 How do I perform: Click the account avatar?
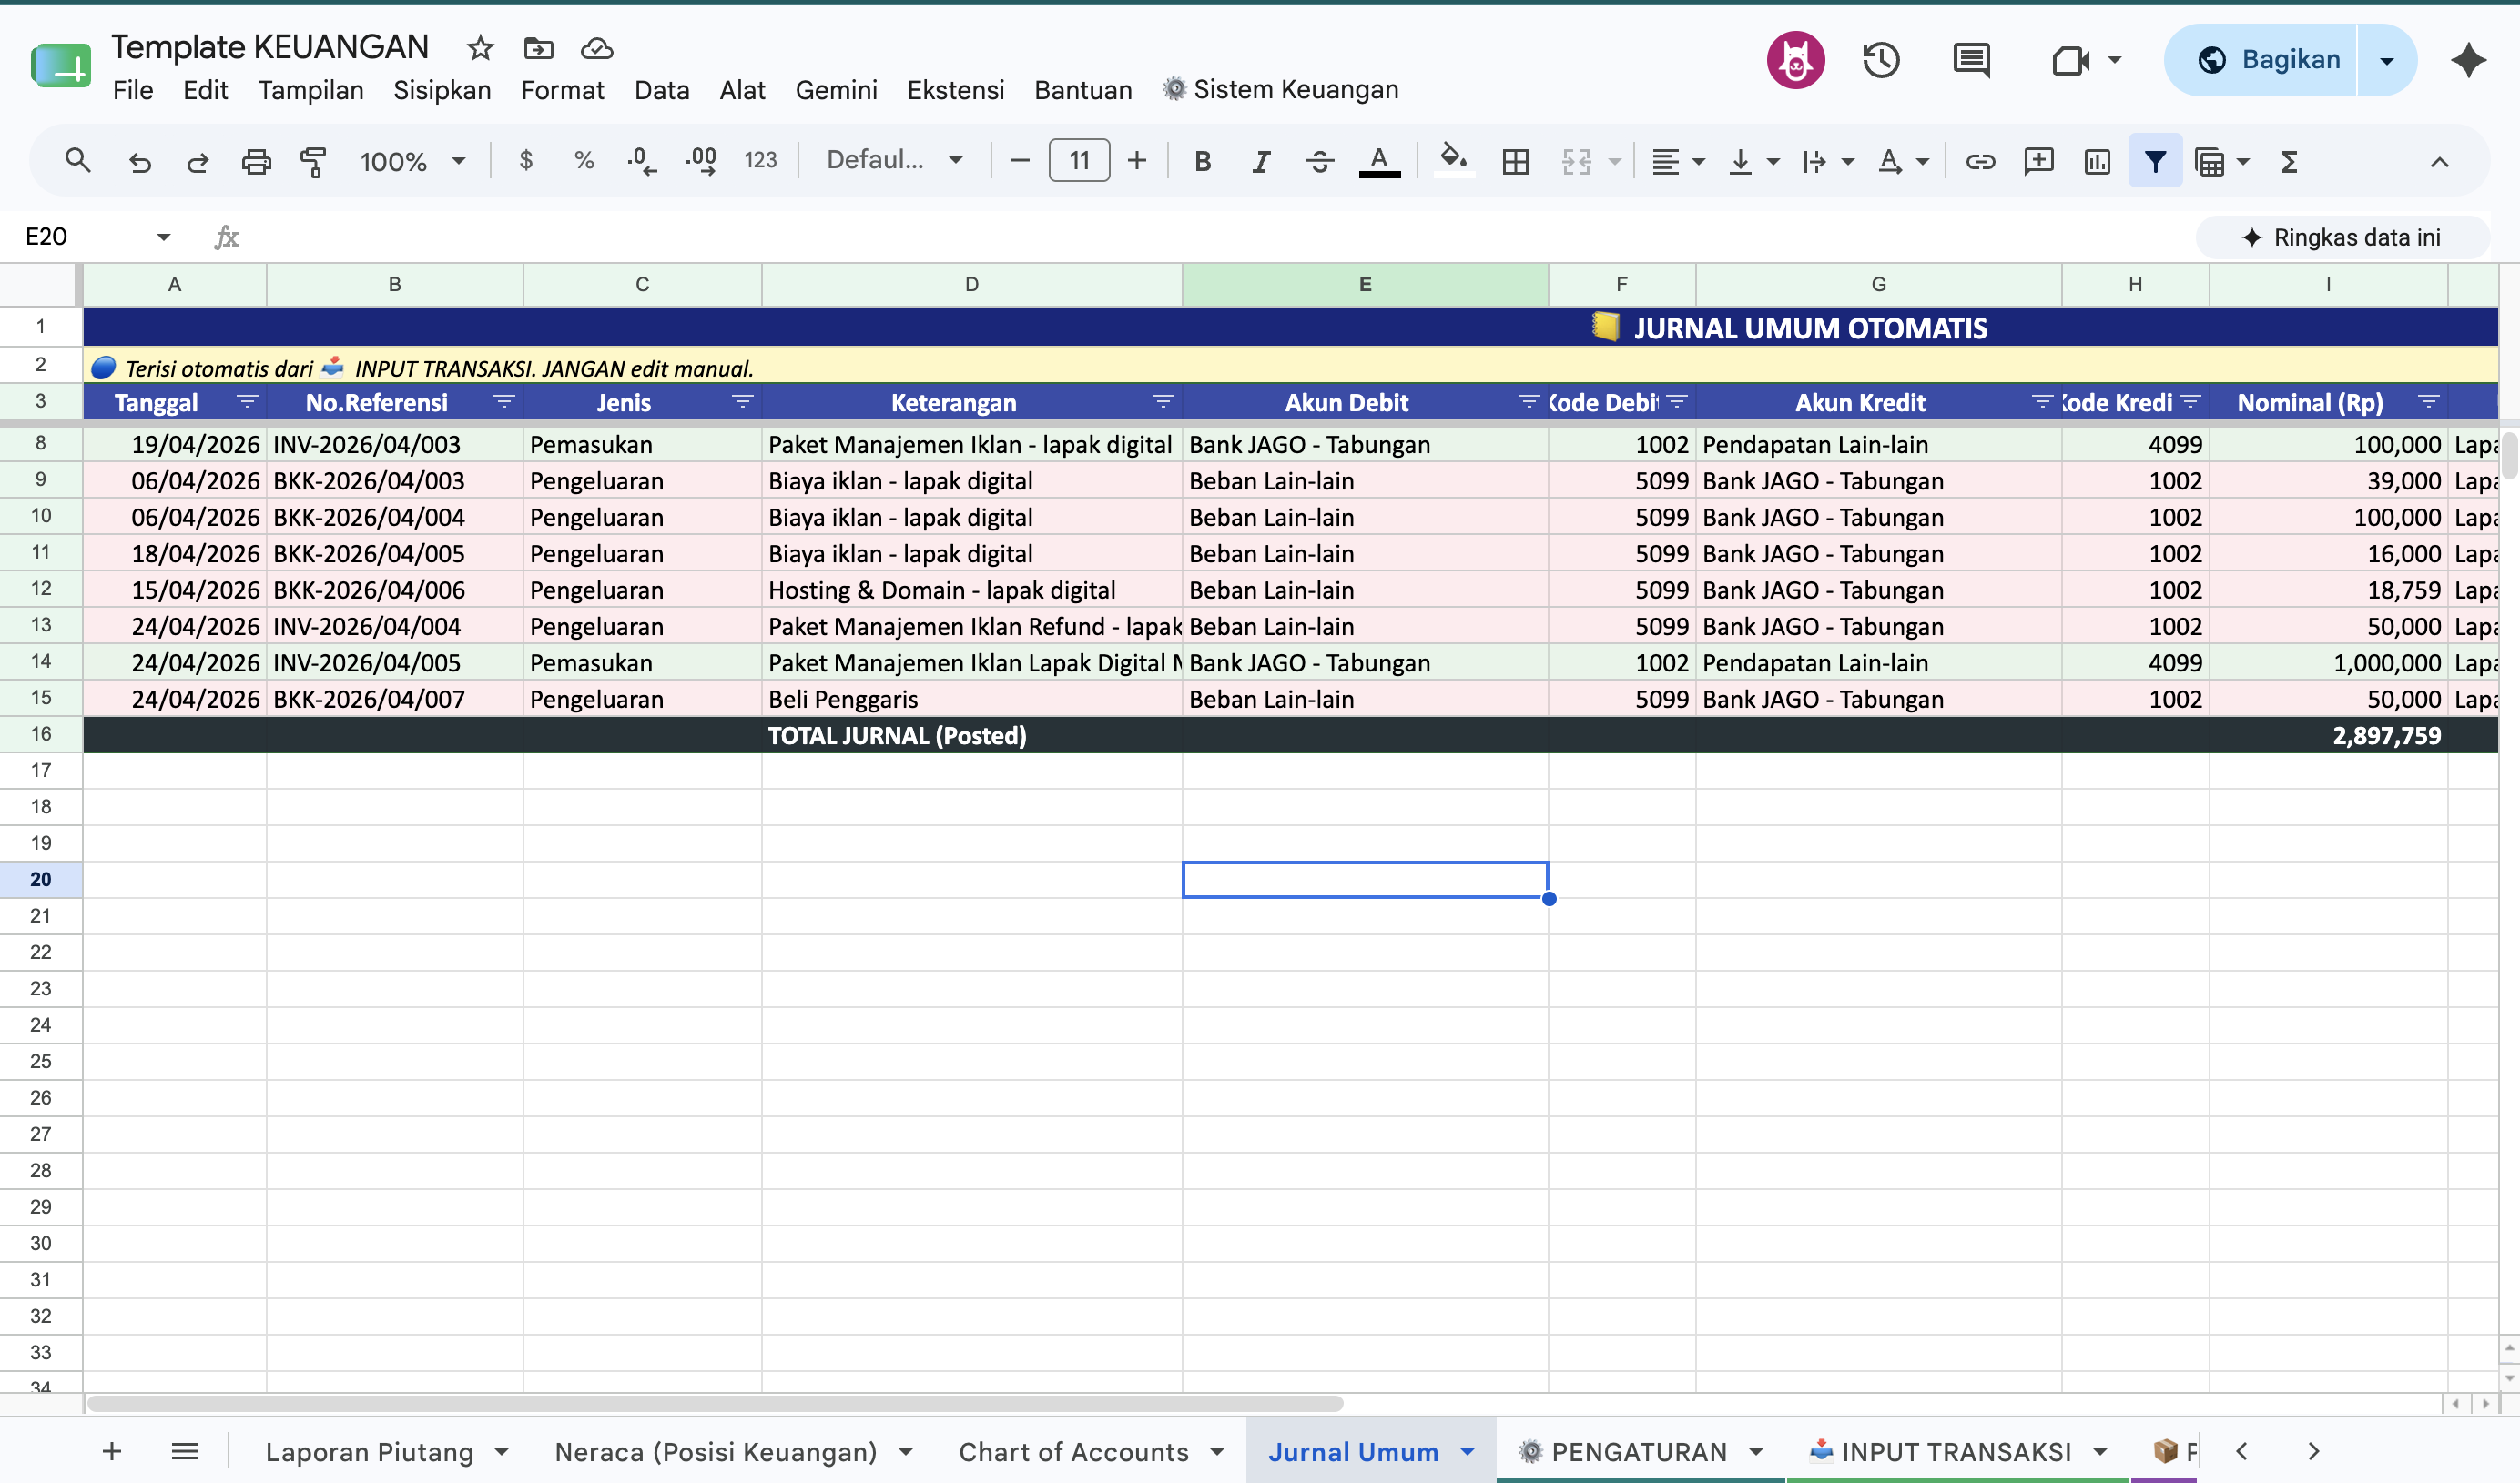(1795, 60)
